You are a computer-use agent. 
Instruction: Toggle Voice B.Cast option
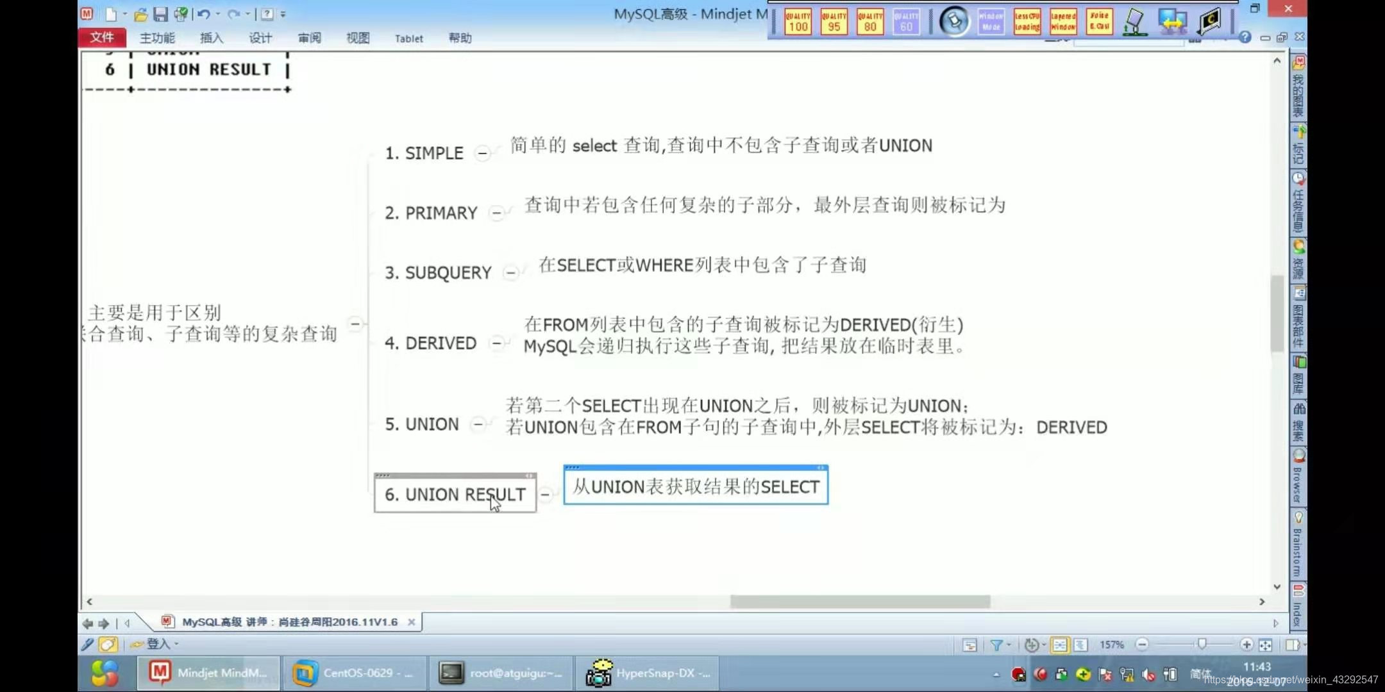tap(1099, 21)
